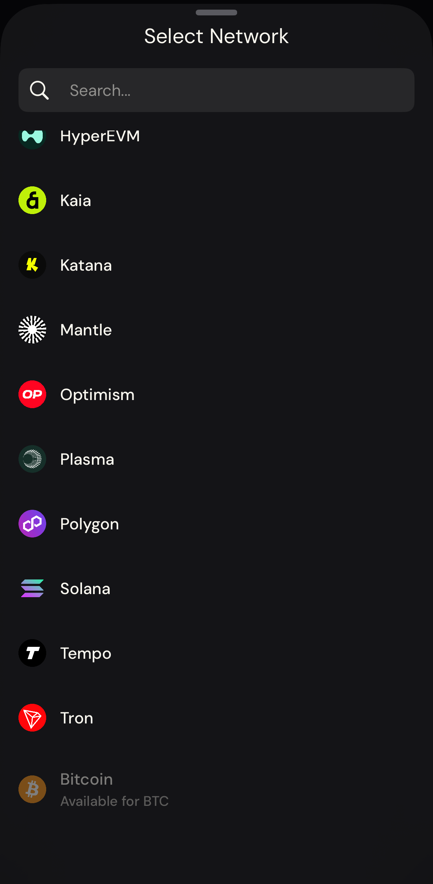Click the magnifying glass search icon

point(39,90)
